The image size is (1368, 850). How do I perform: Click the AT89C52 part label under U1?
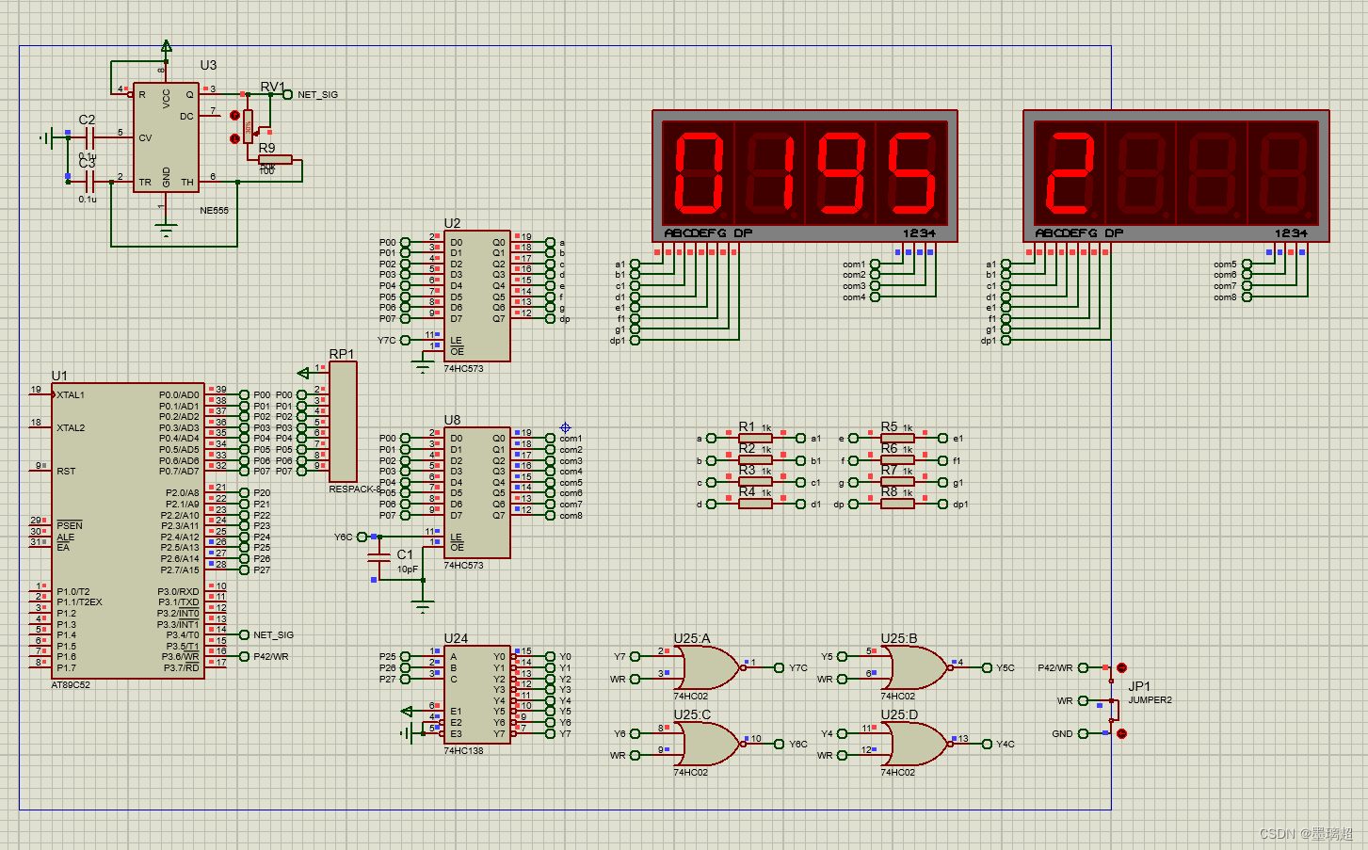tap(71, 685)
